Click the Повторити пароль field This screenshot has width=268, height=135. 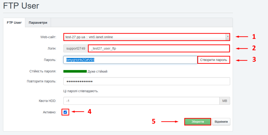[147, 81]
